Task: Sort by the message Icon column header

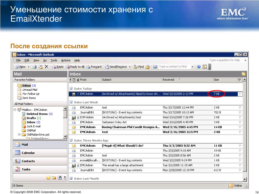Action: click(x=74, y=80)
